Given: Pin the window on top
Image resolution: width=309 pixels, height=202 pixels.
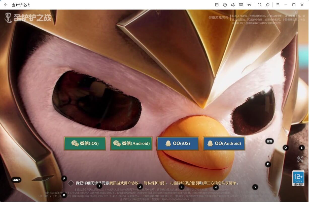Looking at the screenshot, I should point(267,5).
